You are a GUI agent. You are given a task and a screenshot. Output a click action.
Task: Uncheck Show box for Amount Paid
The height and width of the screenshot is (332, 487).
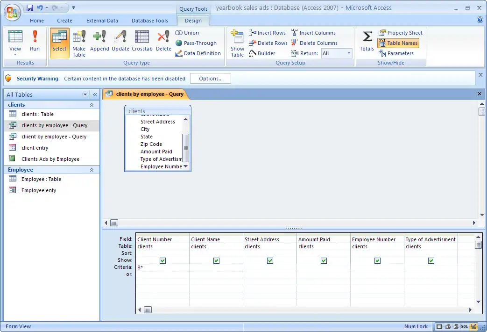(324, 260)
